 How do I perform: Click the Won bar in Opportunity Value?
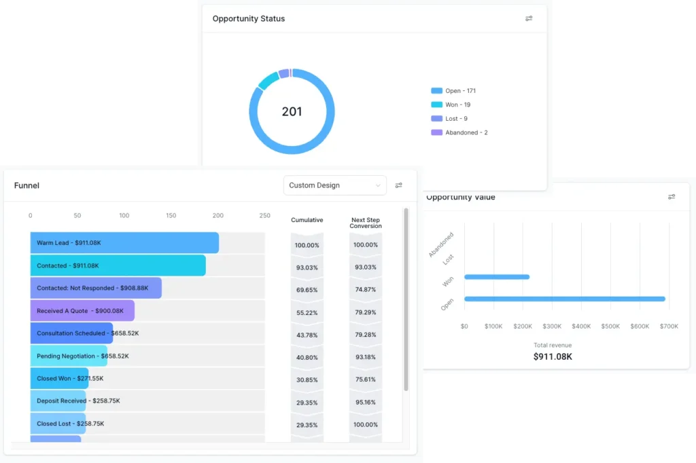pyautogui.click(x=496, y=276)
